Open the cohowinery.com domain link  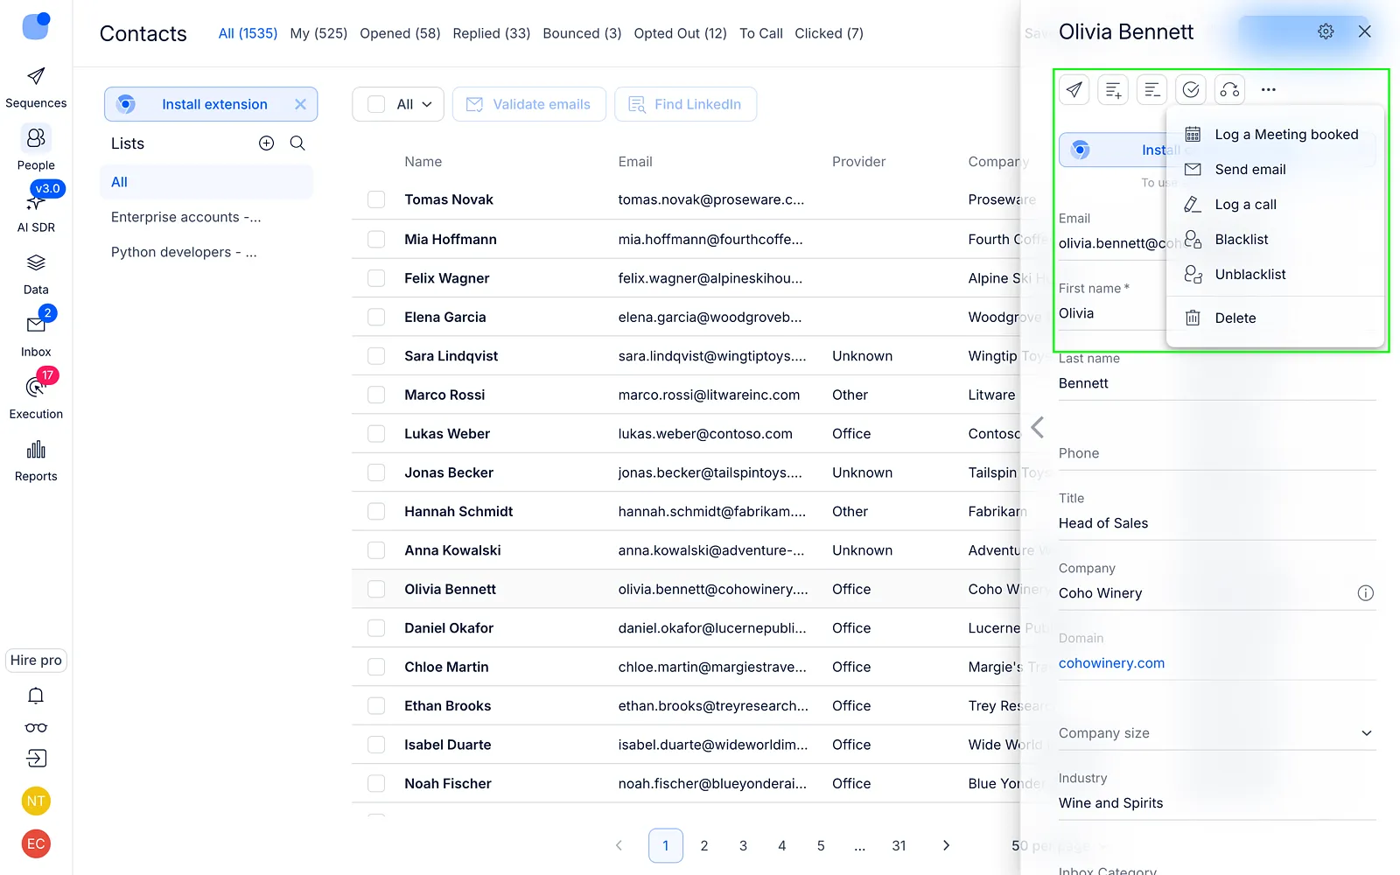click(x=1111, y=663)
